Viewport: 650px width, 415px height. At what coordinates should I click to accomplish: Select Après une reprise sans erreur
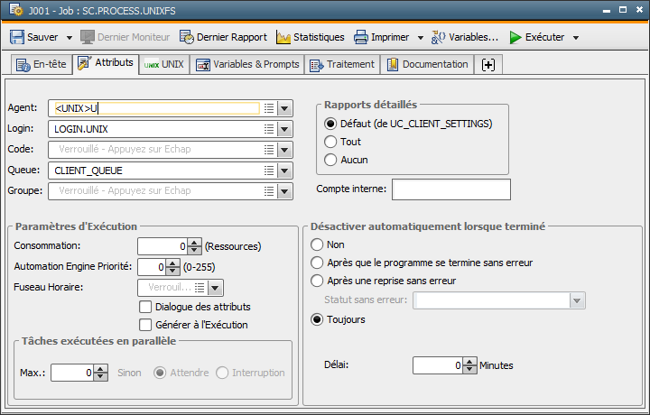tap(317, 281)
